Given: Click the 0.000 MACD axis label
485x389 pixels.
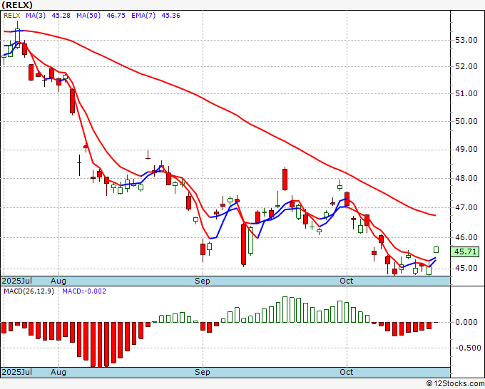Looking at the screenshot, I should [x=466, y=322].
